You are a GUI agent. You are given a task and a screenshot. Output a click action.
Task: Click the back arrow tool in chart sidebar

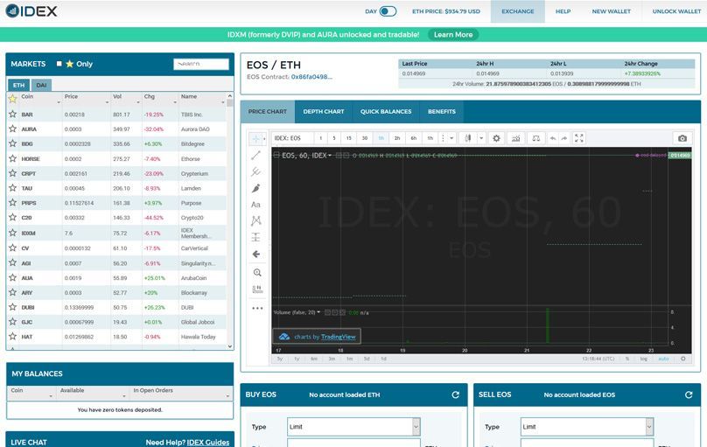click(256, 255)
